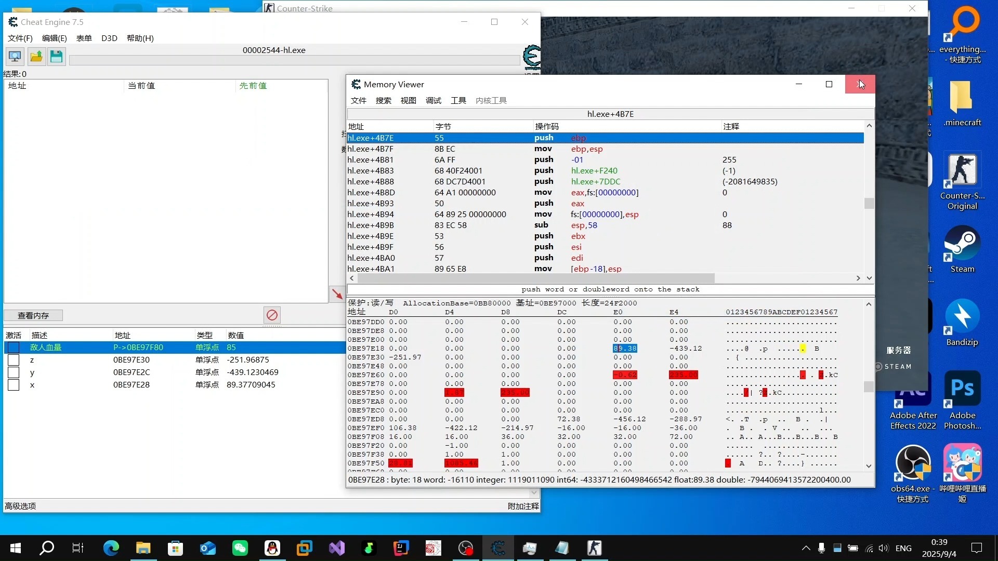998x561 pixels.
Task: Open WeChat from the taskbar
Action: pos(240,548)
